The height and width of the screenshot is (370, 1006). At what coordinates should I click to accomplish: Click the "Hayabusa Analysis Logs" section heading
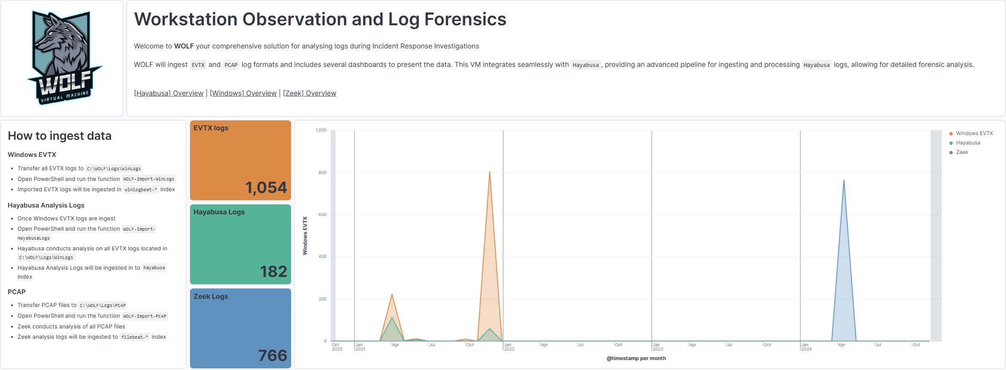pos(46,205)
